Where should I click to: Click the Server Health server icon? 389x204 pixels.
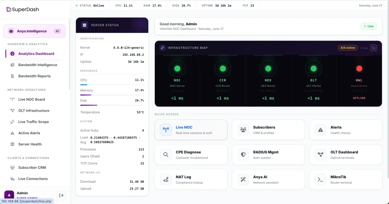tap(12, 144)
